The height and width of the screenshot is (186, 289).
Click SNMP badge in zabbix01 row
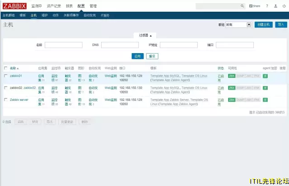point(240,76)
